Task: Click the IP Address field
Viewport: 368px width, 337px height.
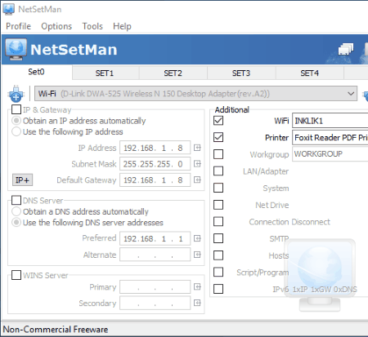Action: pos(155,148)
